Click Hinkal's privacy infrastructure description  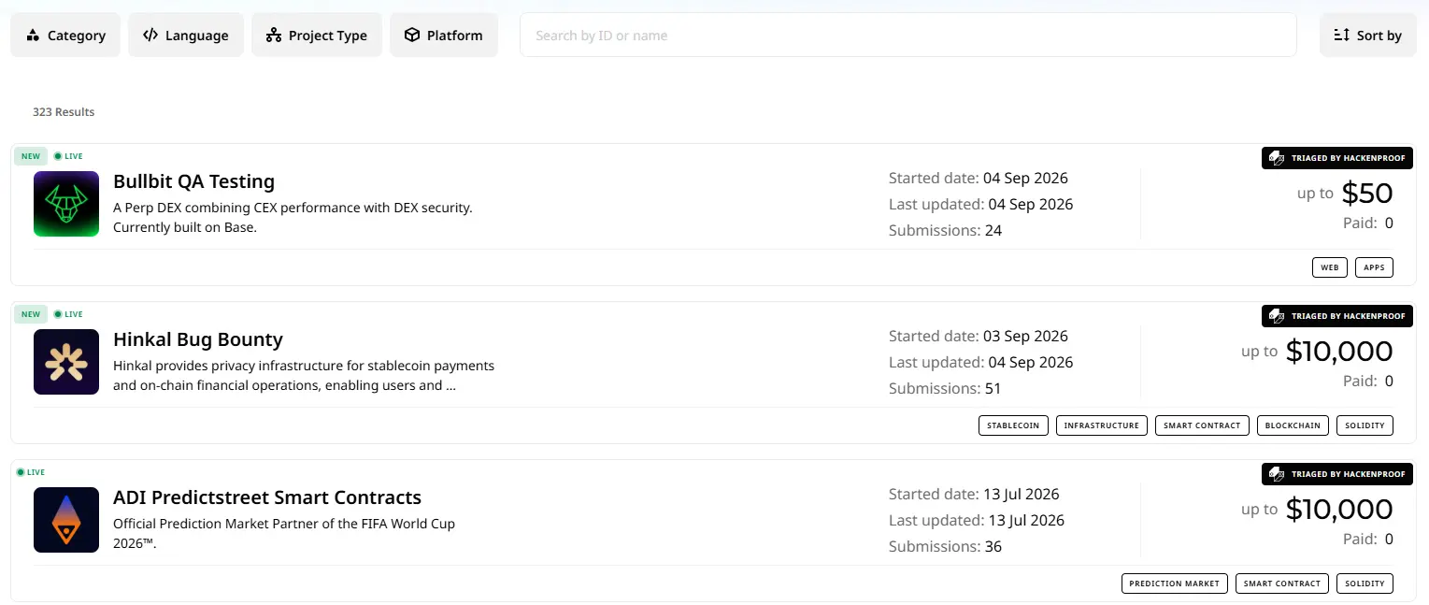tap(304, 375)
